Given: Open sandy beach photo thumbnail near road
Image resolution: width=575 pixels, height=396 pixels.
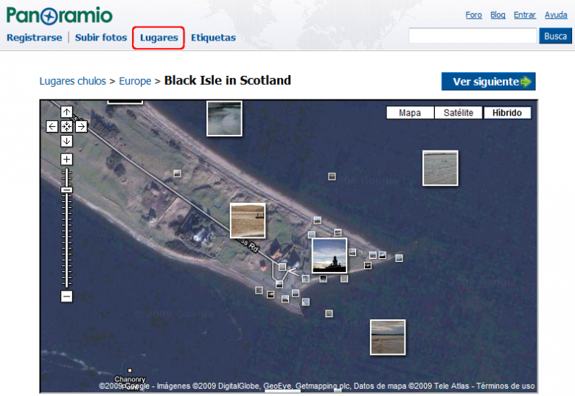Looking at the screenshot, I should pos(248,220).
